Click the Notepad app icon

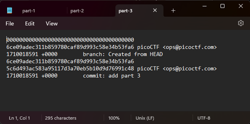[10, 10]
